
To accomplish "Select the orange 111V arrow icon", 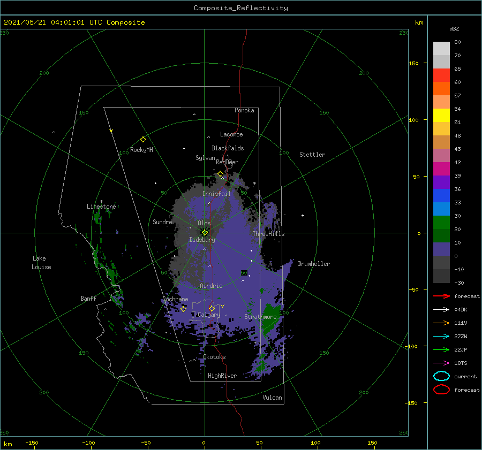I will (441, 323).
